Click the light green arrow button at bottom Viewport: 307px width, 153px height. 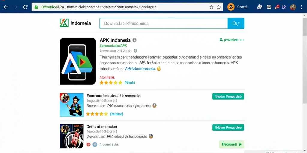(232, 144)
